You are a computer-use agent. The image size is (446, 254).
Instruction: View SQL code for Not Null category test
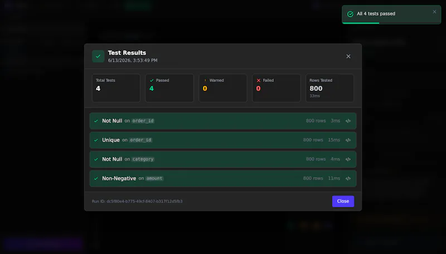[x=348, y=159]
